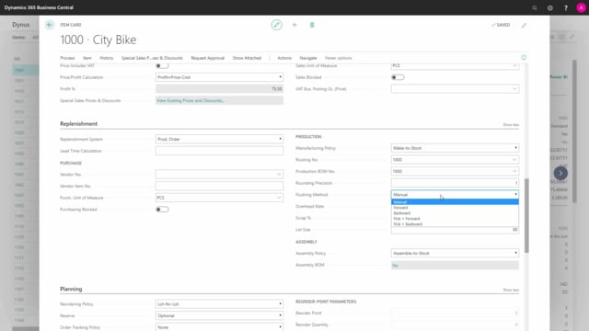589x331 pixels.
Task: Click the plus icon to create new item
Action: click(x=294, y=25)
